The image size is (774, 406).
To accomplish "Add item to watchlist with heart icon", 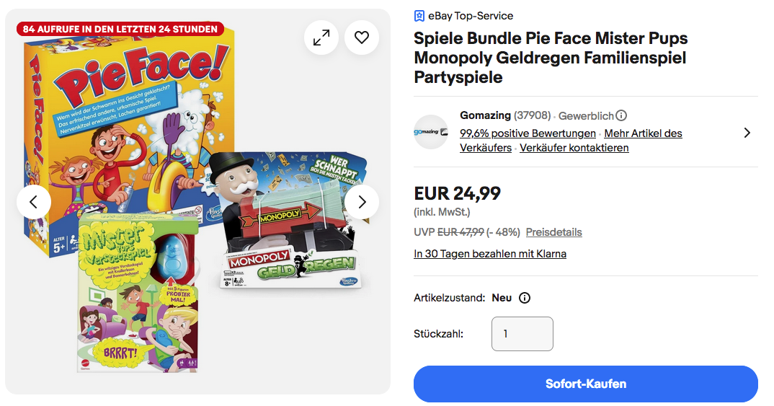I will pyautogui.click(x=362, y=37).
